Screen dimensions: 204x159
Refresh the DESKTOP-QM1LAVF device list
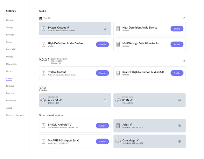184,61
